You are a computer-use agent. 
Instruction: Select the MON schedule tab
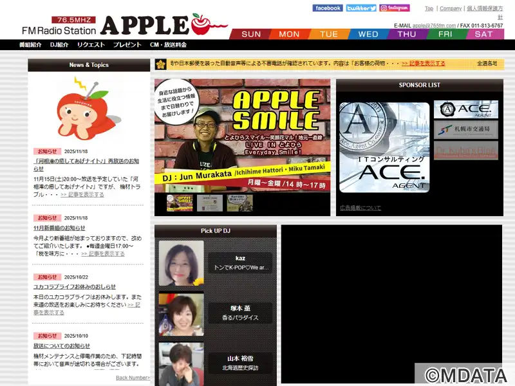click(289, 34)
